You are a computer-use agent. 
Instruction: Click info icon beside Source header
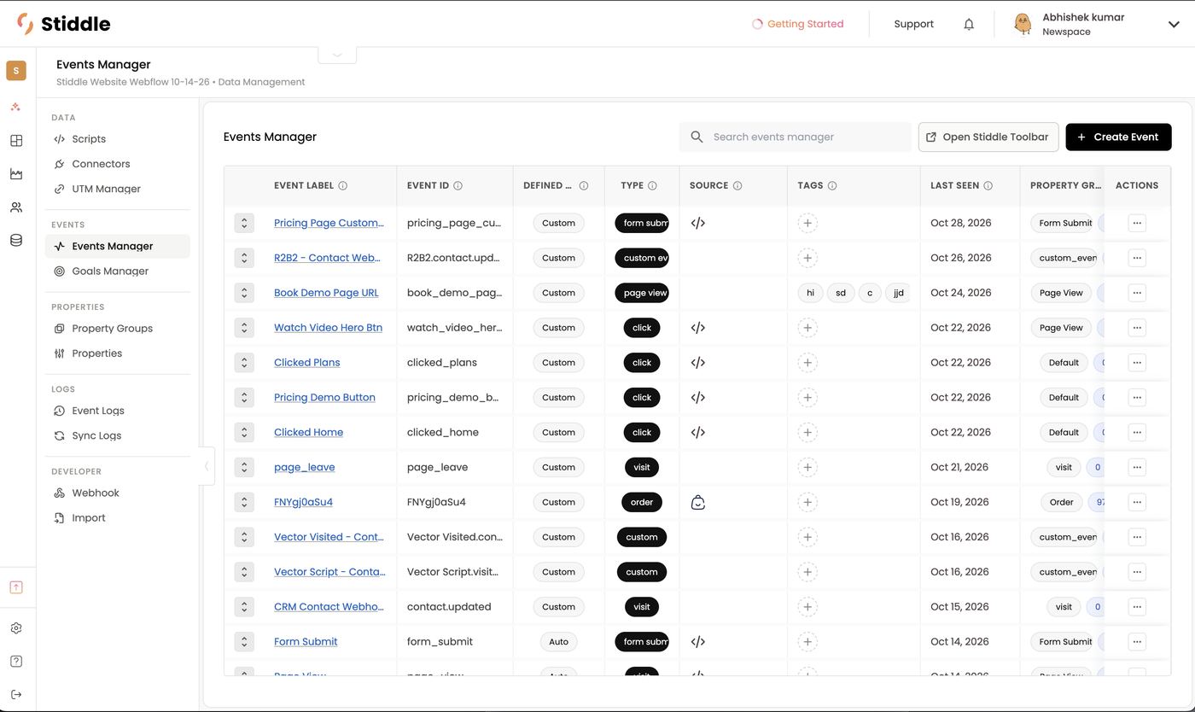pos(737,185)
